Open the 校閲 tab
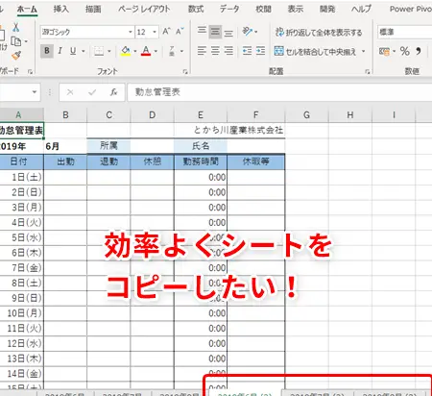Viewport: 432px width, 396px height. coord(263,9)
